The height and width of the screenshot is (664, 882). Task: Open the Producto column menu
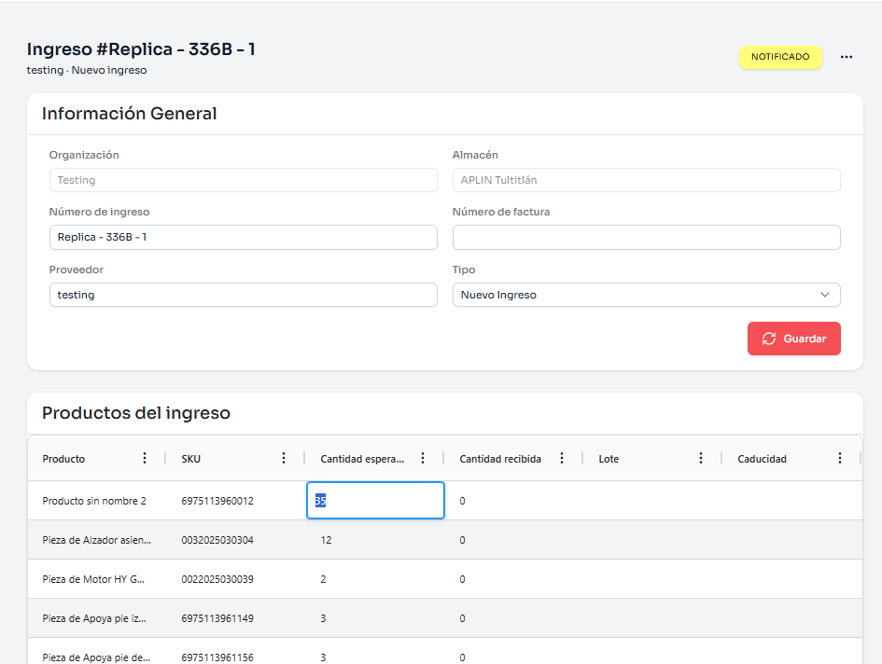click(x=145, y=458)
